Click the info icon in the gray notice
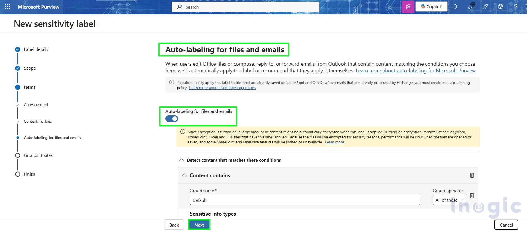The width and height of the screenshot is (527, 231). (172, 82)
